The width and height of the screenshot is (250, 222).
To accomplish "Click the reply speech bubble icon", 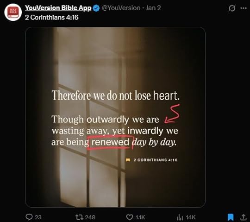I will [29, 217].
